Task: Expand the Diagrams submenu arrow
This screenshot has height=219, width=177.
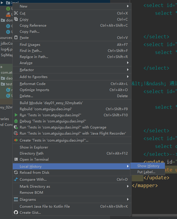Action: pos(128,200)
